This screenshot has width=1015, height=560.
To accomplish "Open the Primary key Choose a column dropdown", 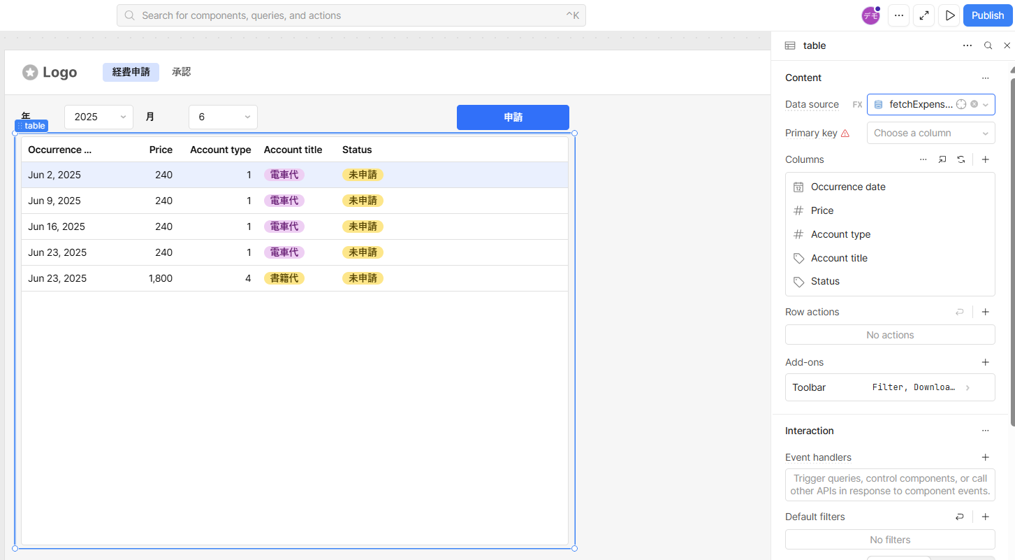I will click(931, 133).
